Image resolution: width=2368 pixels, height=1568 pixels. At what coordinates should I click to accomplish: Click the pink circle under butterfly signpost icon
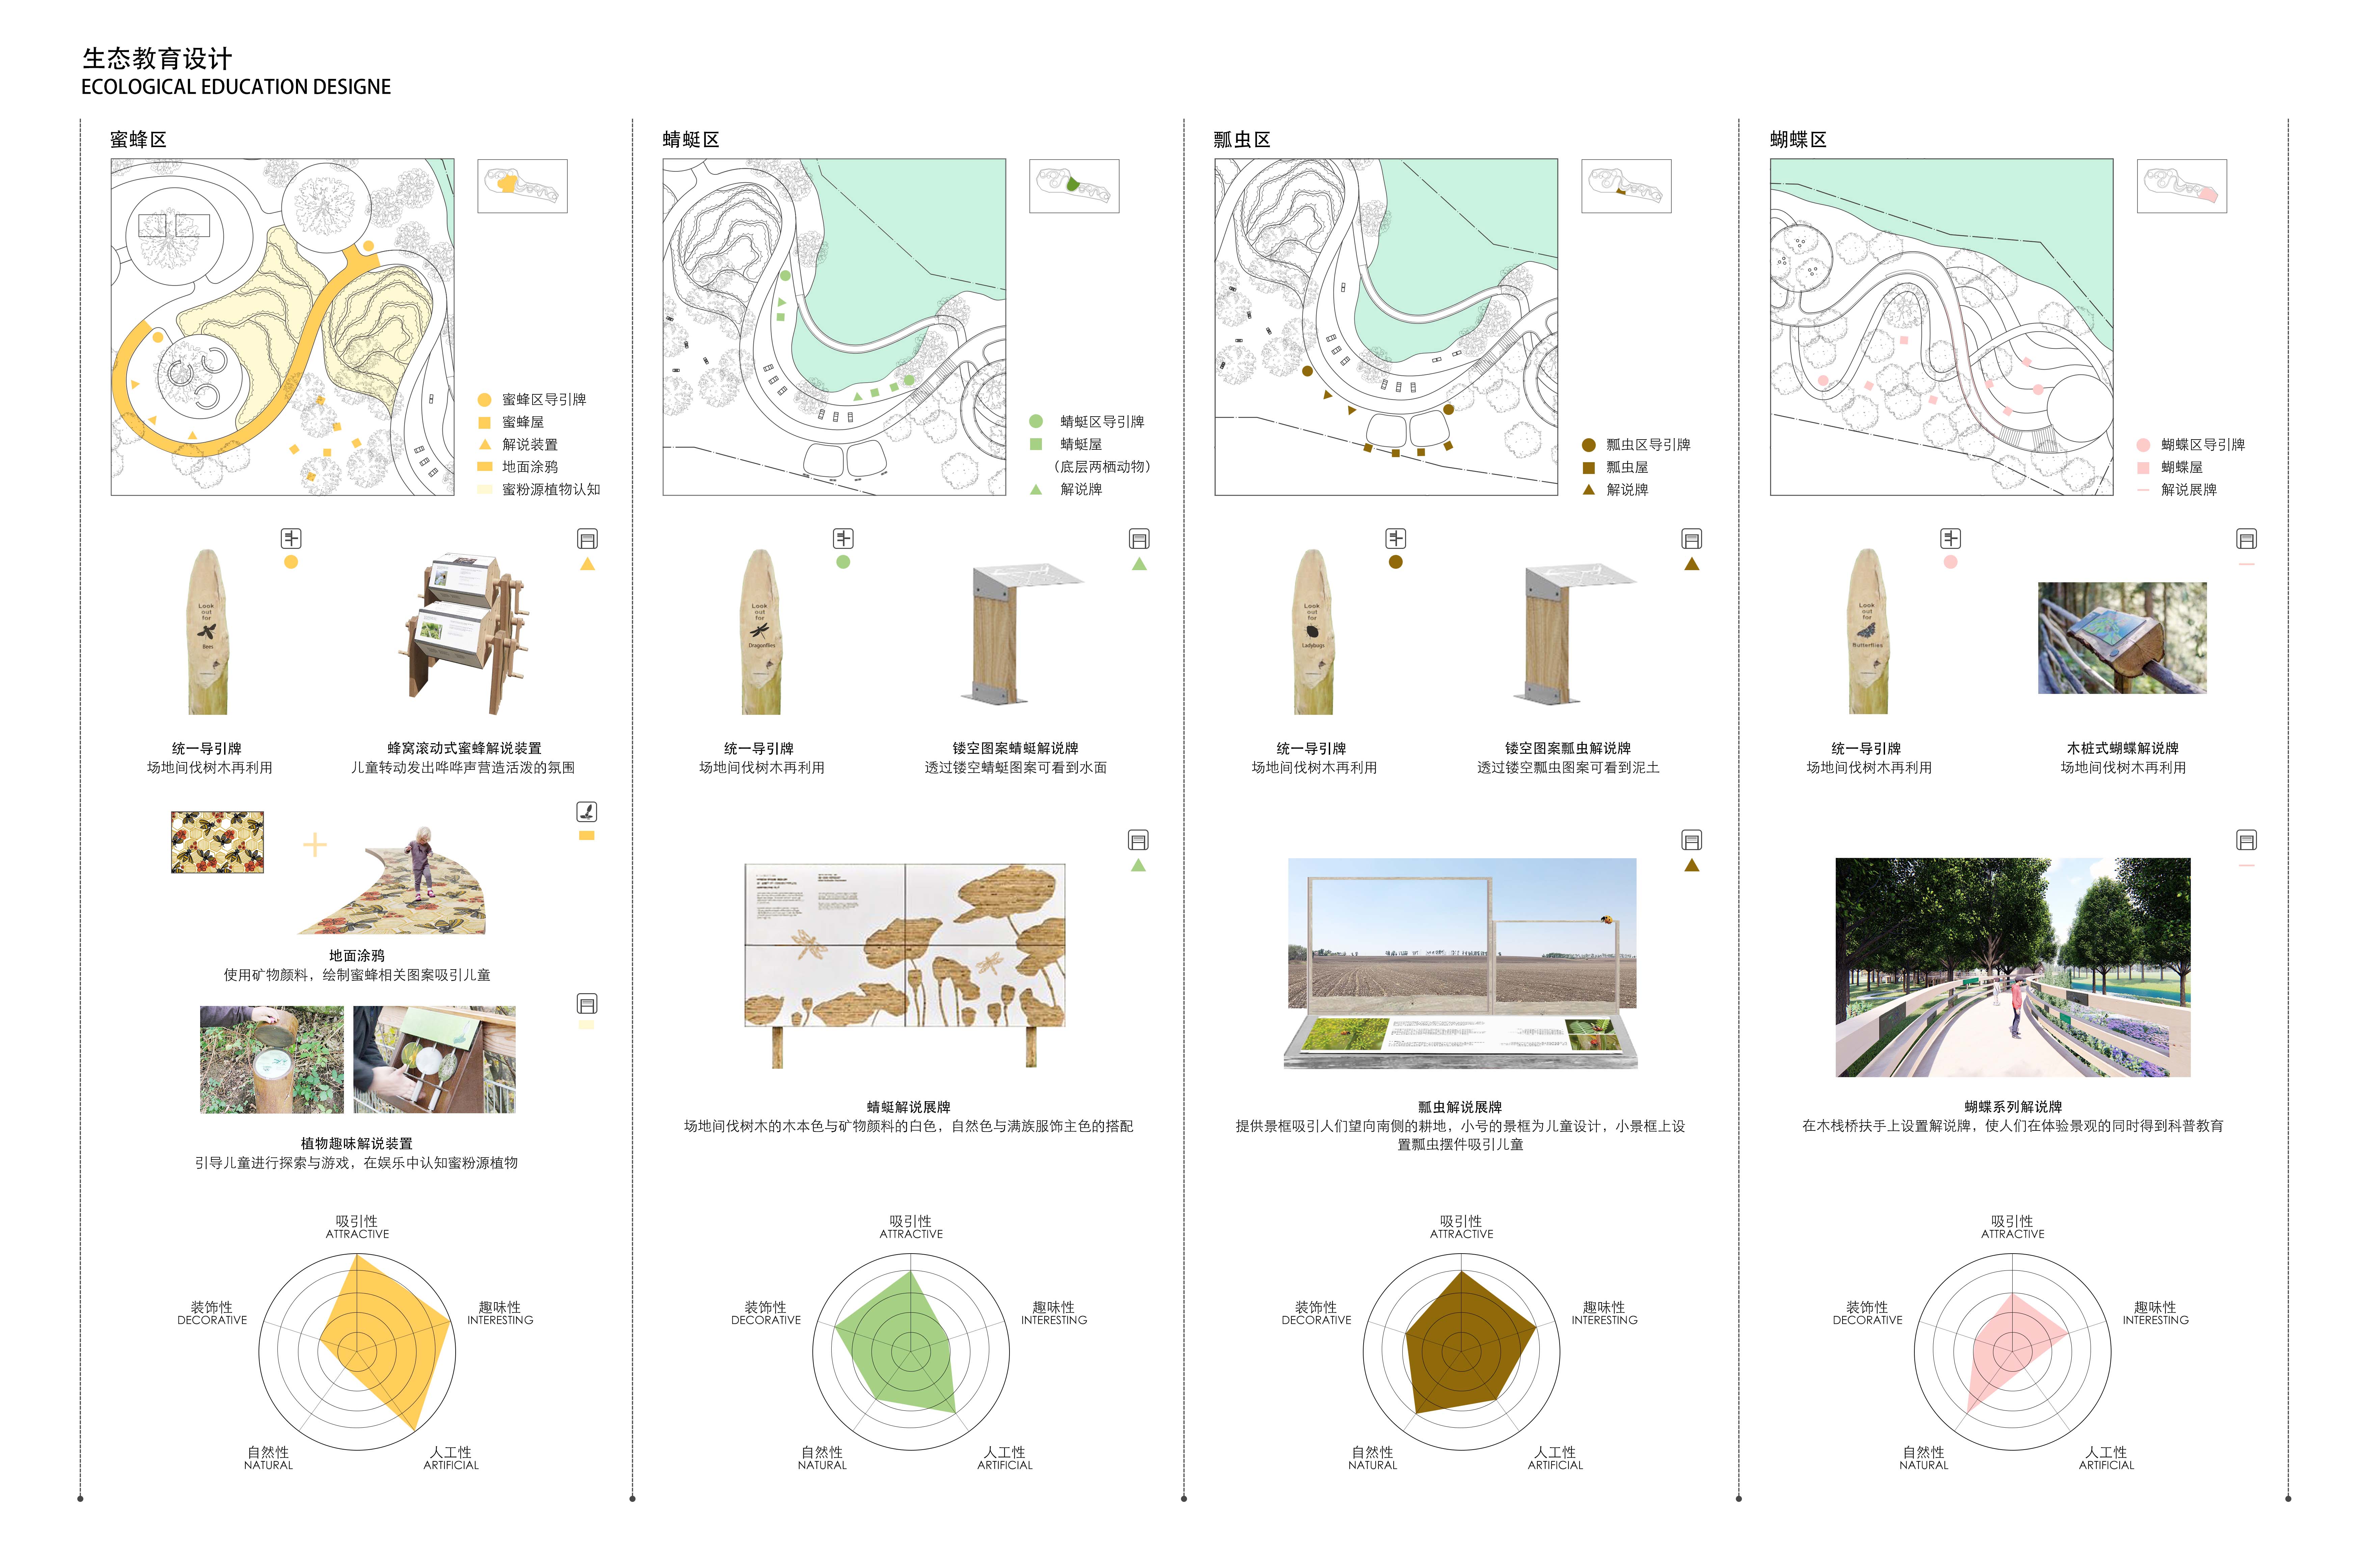(1951, 562)
